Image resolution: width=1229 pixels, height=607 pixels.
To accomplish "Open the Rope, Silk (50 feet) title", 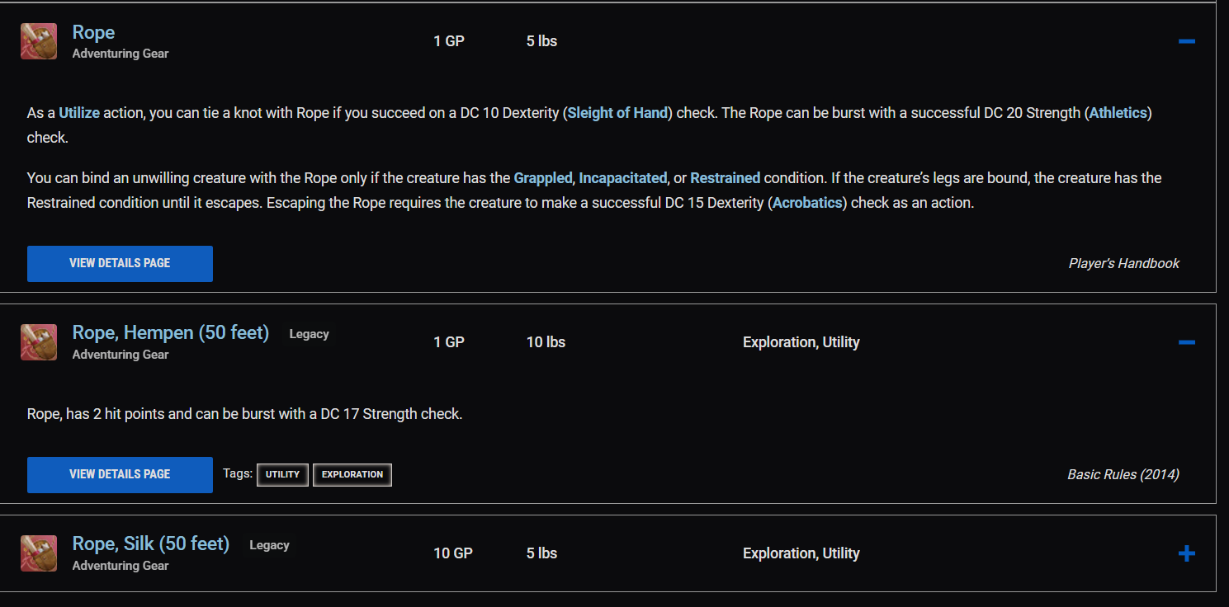I will coord(150,543).
